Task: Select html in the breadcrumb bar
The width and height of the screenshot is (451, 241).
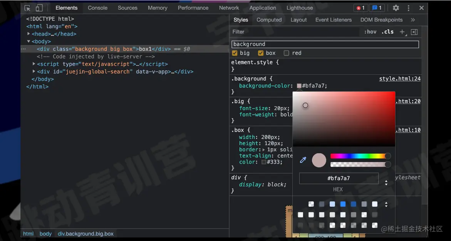Action: coord(28,234)
